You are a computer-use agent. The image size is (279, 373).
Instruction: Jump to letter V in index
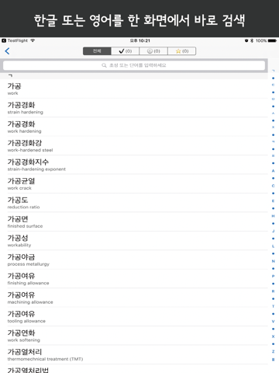tap(273, 321)
